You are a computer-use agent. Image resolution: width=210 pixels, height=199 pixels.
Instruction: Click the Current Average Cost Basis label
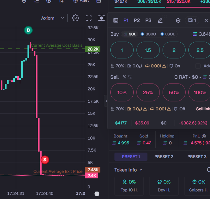tap(57, 45)
